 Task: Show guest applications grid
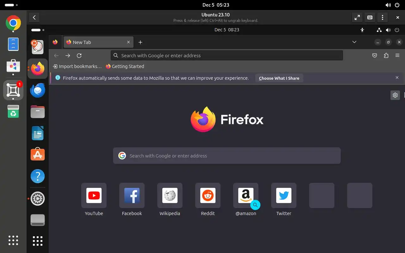click(x=38, y=241)
